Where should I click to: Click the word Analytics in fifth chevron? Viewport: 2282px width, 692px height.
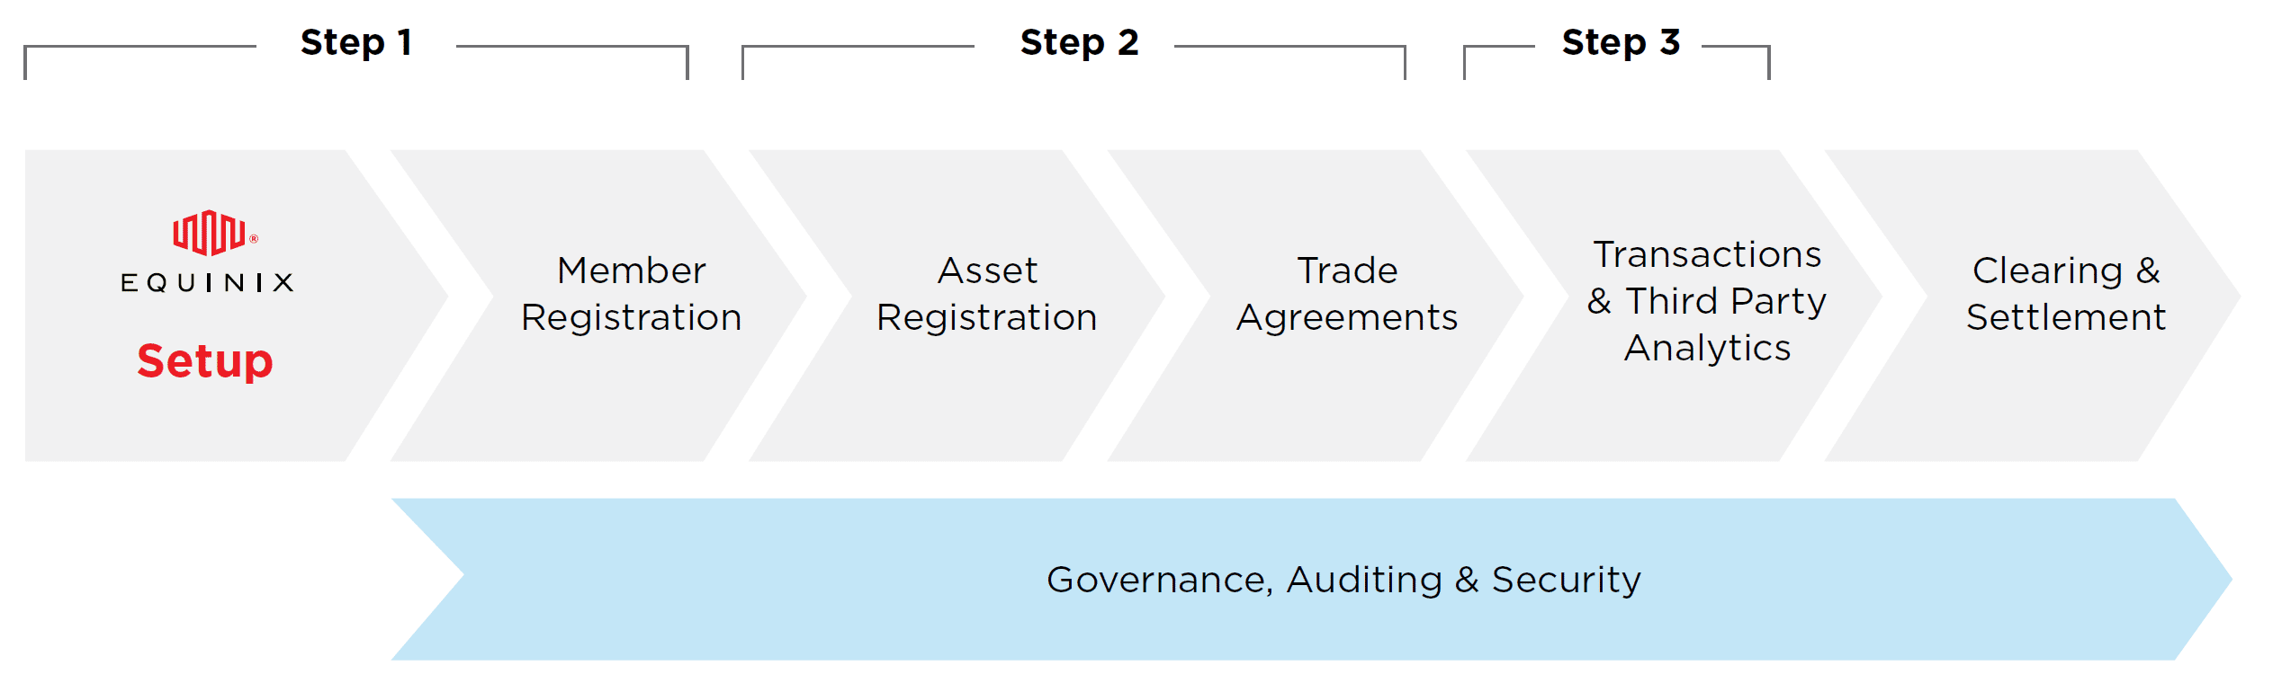1707,349
